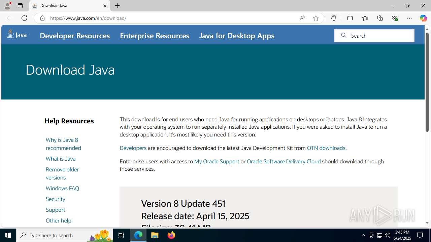Activate Read aloud in address bar
This screenshot has width=431, height=242.
(302, 18)
